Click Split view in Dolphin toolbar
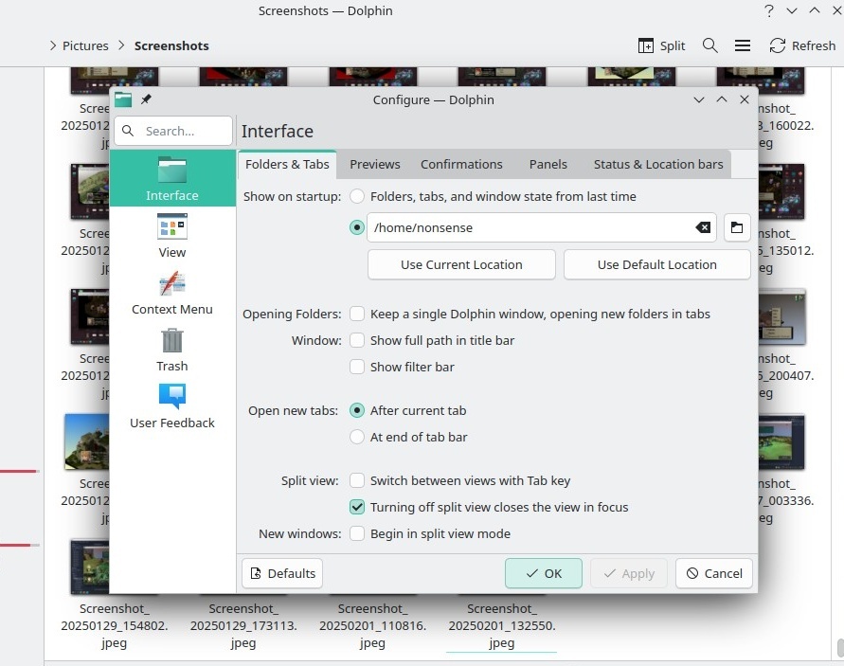844x666 pixels. pos(661,45)
